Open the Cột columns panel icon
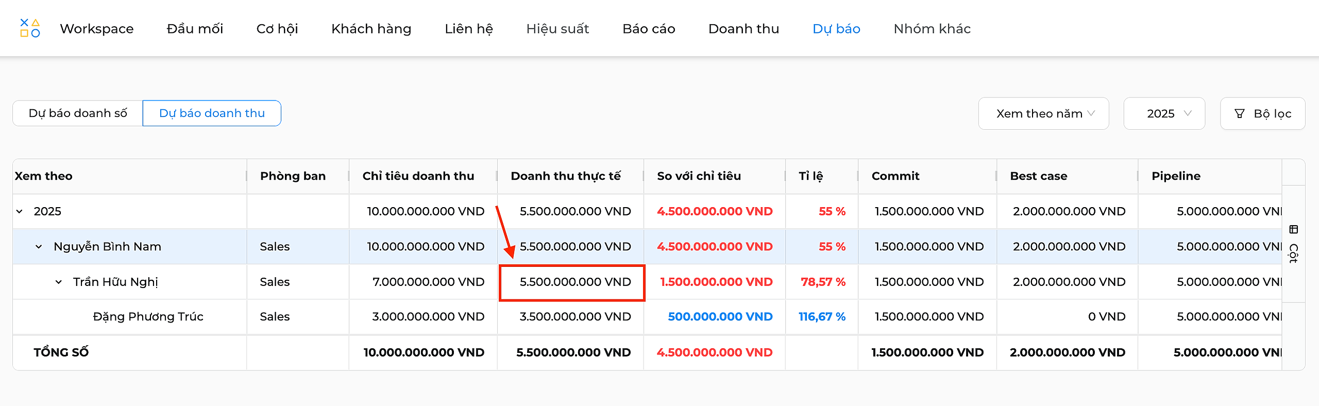Image resolution: width=1319 pixels, height=406 pixels. coord(1294,229)
